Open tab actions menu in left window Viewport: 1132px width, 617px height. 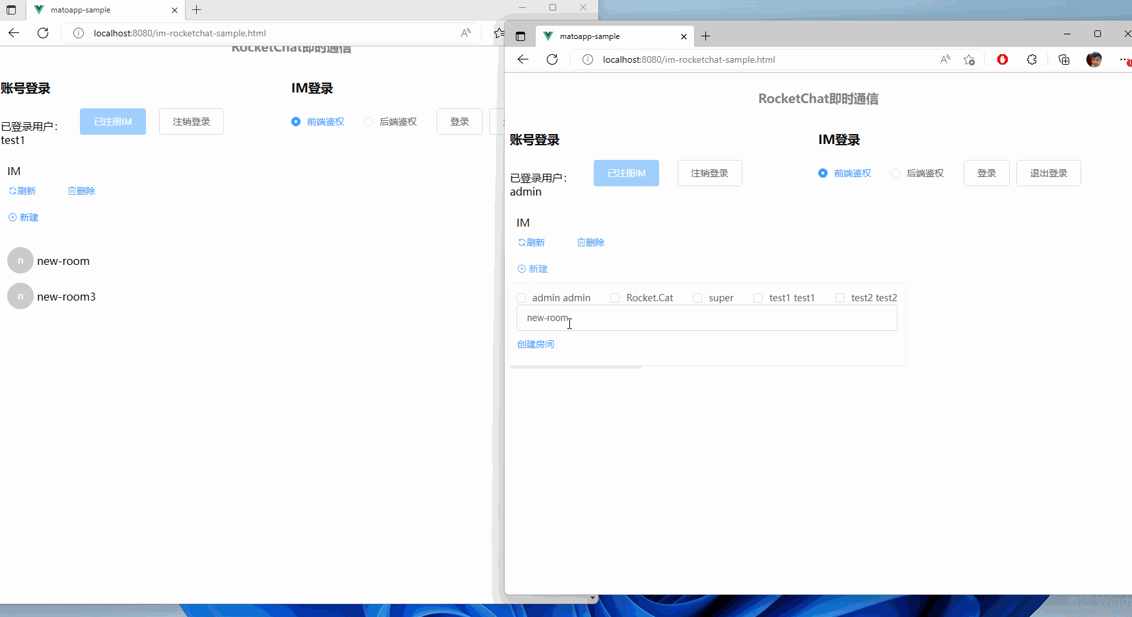tap(11, 10)
